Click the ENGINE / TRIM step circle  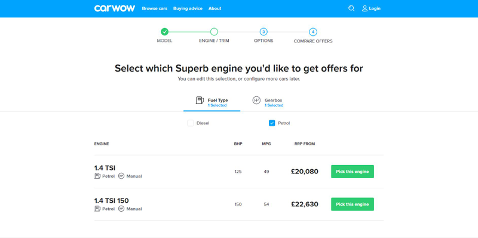pyautogui.click(x=214, y=32)
